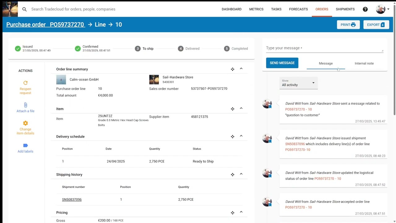The width and height of the screenshot is (396, 223).
Task: Click PO59737270 - 10 link in accepted order entry
Action: [299, 208]
